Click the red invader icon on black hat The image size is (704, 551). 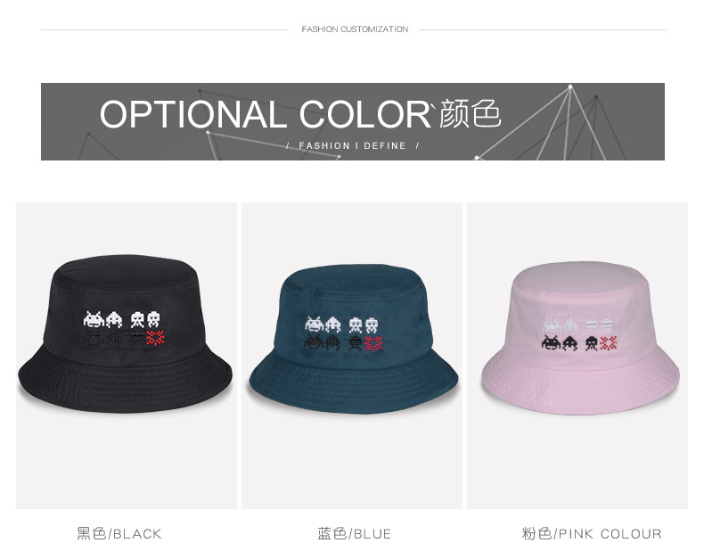(x=155, y=338)
